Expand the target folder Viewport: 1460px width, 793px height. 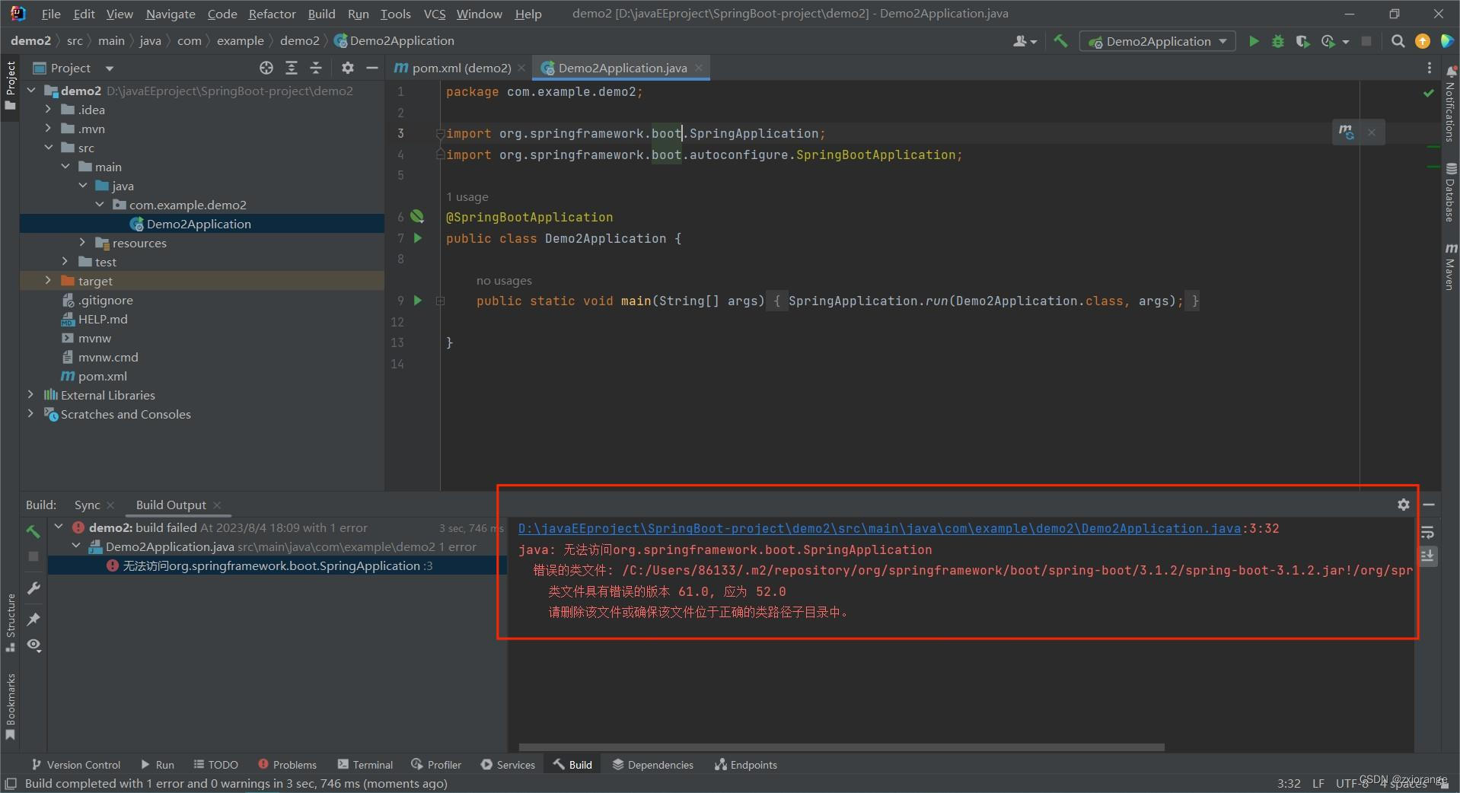point(48,281)
